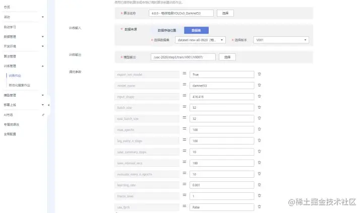The width and height of the screenshot is (363, 213).
Task: Delete the use_fp16 parameter row
Action: (x=259, y=207)
